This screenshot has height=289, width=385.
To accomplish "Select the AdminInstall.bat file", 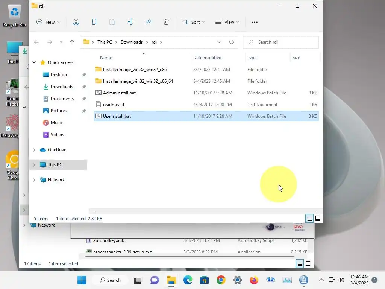I will coord(206,93).
